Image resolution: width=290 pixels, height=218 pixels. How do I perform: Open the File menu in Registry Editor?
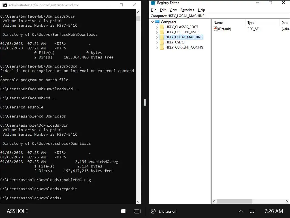[153, 10]
